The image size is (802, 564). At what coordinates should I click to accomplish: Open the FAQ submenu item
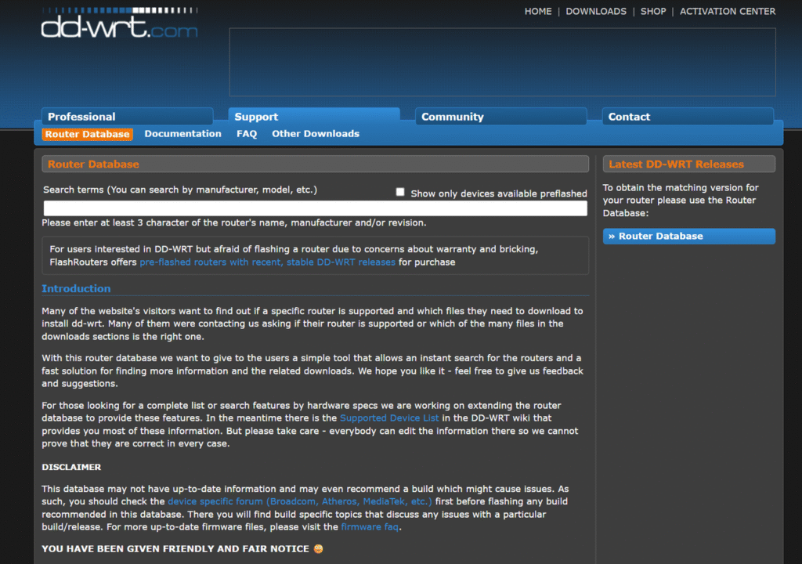point(247,134)
